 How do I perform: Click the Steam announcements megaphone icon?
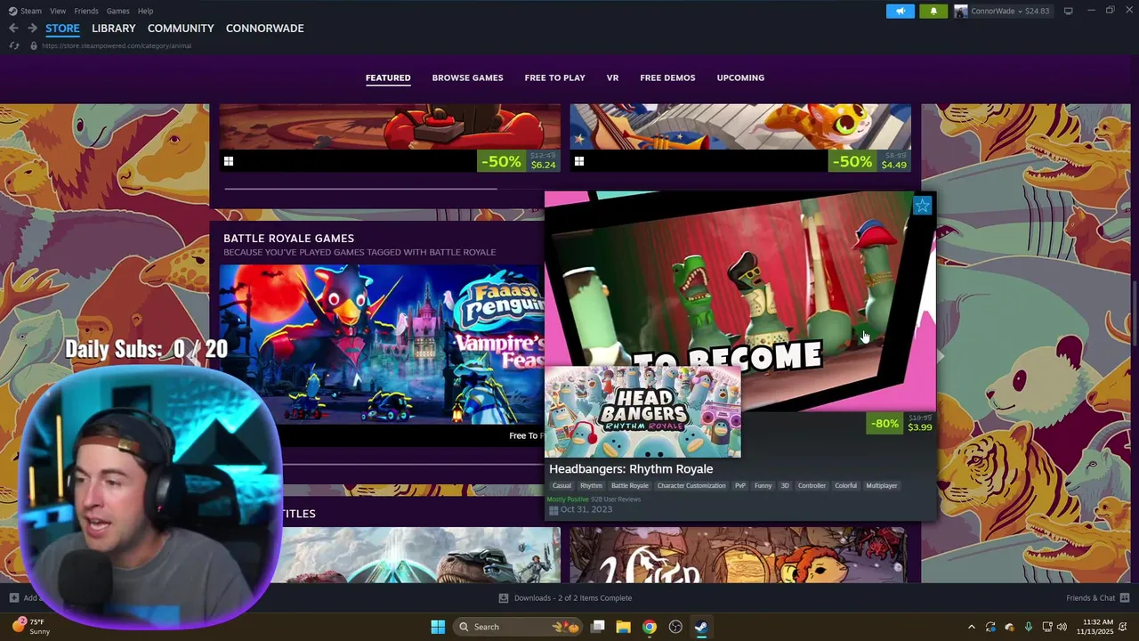coord(900,11)
